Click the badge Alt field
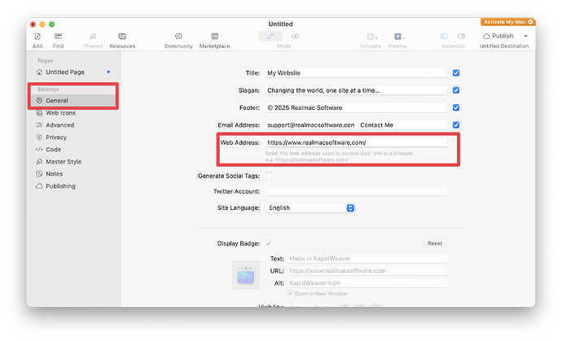 367,282
